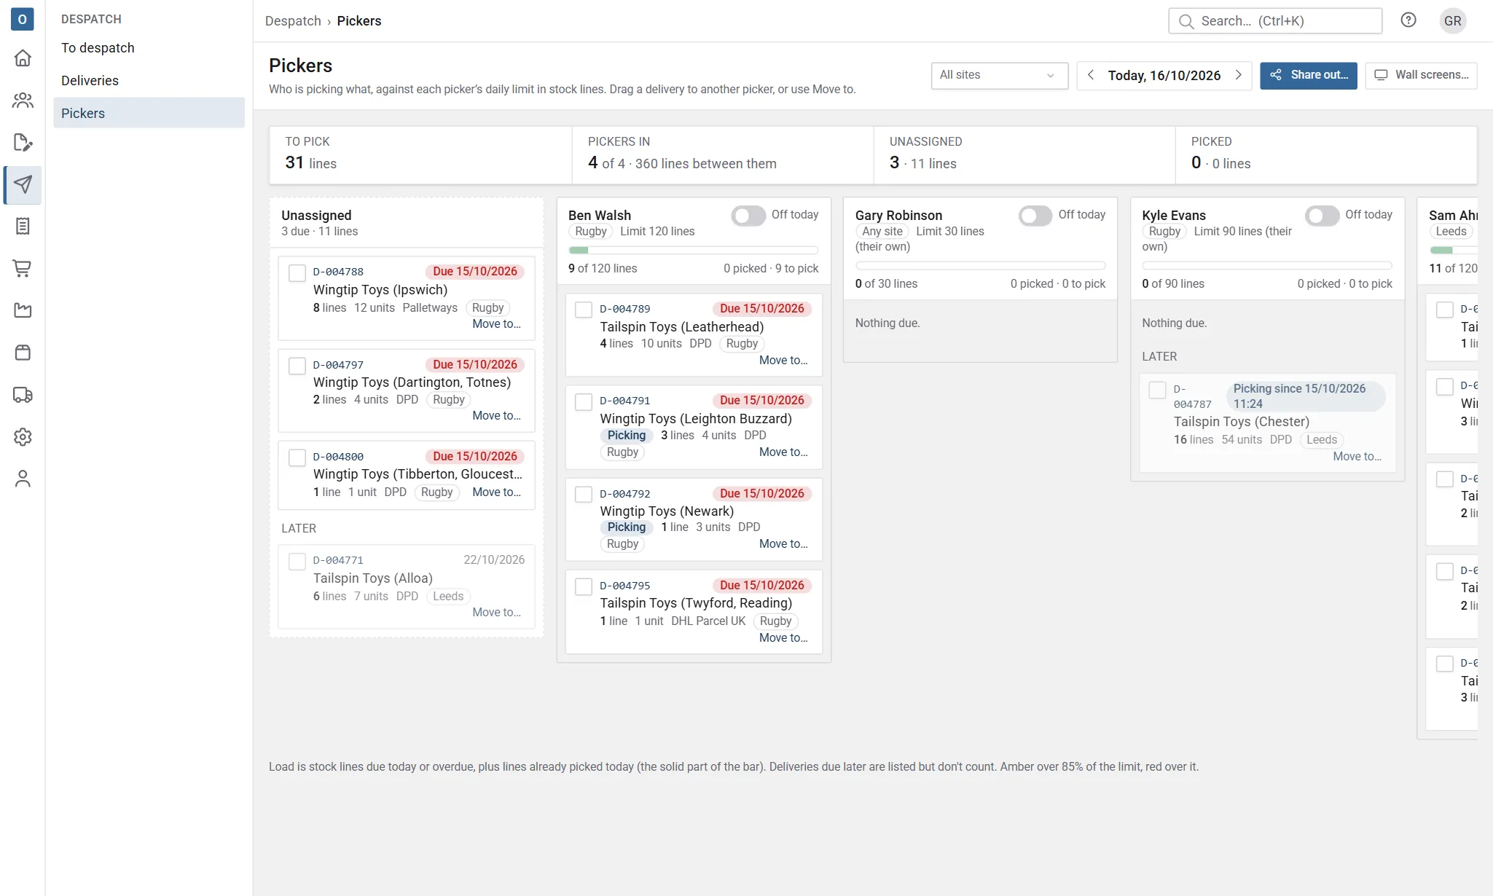Click the Picking status on D-004791

click(x=627, y=436)
